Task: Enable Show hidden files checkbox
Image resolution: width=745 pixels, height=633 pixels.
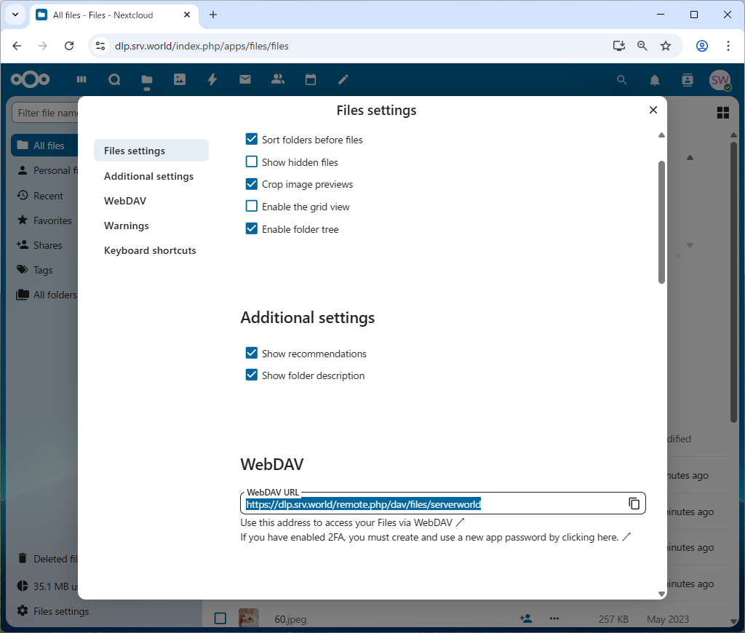Action: 252,162
